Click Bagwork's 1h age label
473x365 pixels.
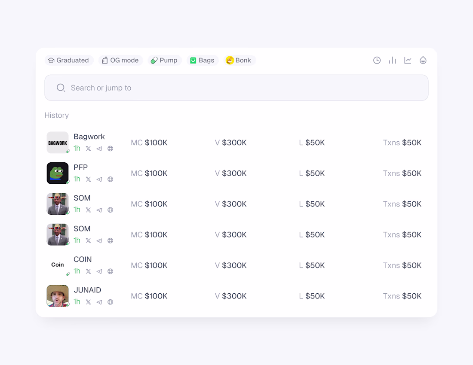pos(77,148)
